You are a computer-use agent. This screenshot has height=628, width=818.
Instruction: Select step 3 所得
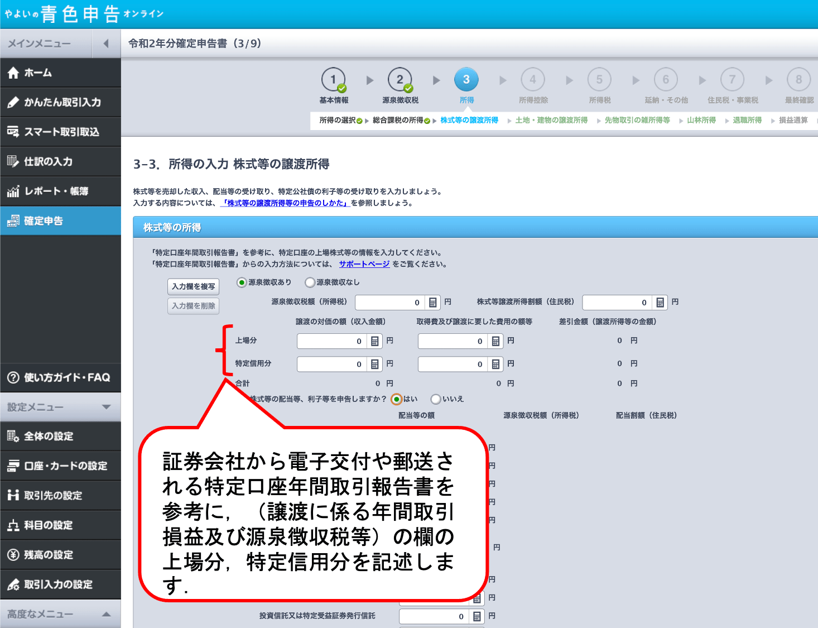click(x=466, y=80)
